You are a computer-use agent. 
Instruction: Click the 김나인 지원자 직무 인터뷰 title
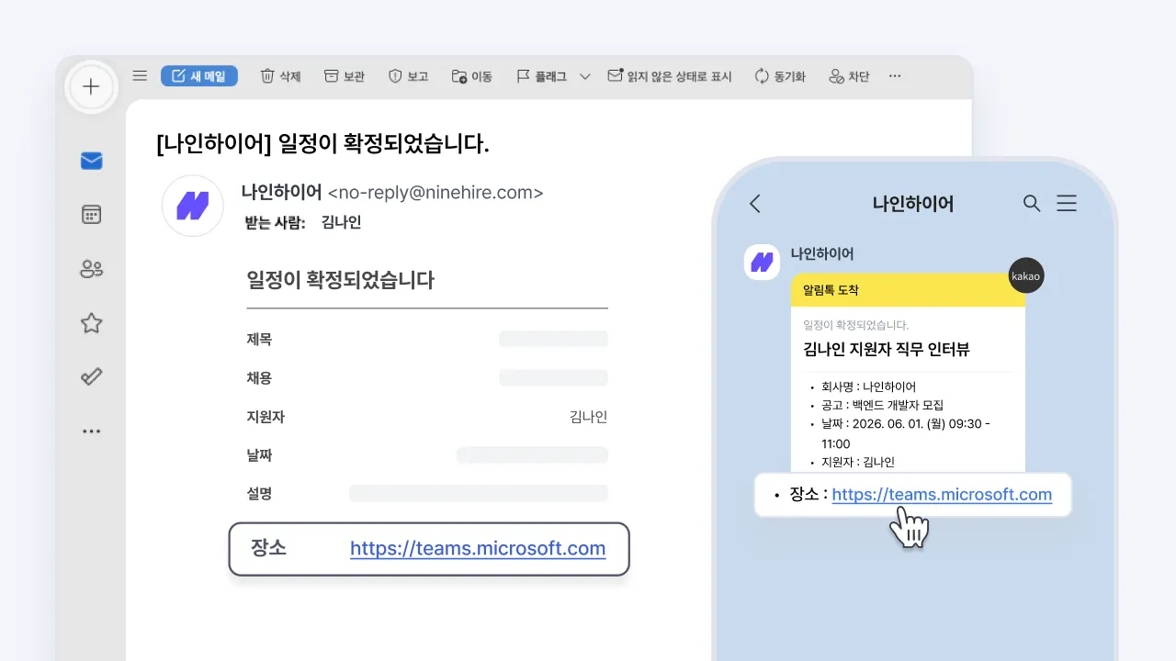pos(887,350)
